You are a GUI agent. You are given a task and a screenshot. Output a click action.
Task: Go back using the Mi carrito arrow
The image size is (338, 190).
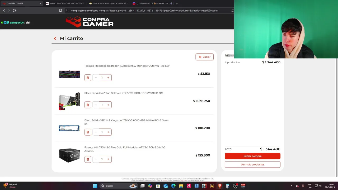55,39
